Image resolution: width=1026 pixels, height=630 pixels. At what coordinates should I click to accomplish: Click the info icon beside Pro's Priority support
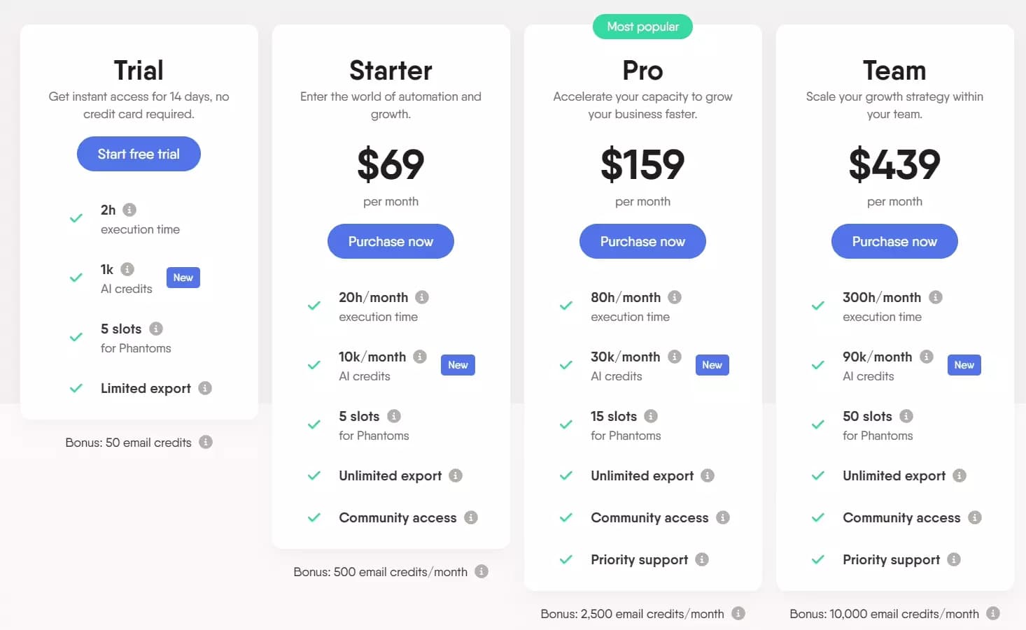703,559
